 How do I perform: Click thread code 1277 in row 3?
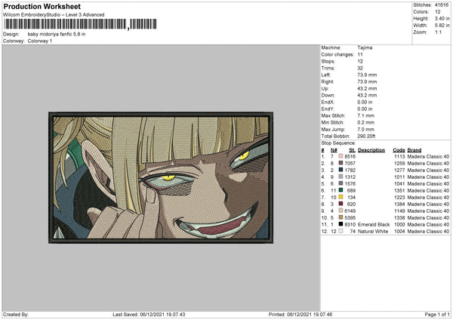coord(399,170)
